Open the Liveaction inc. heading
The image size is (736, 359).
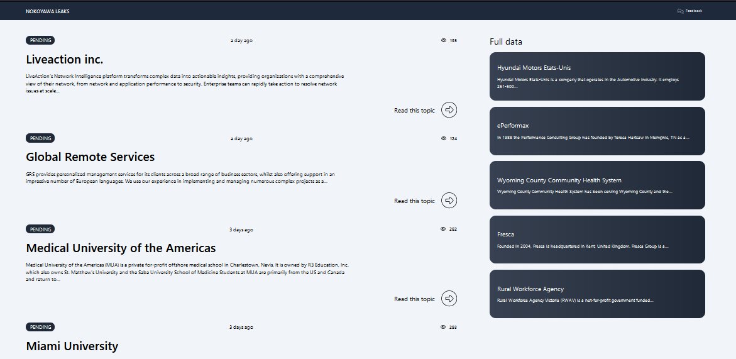point(64,60)
